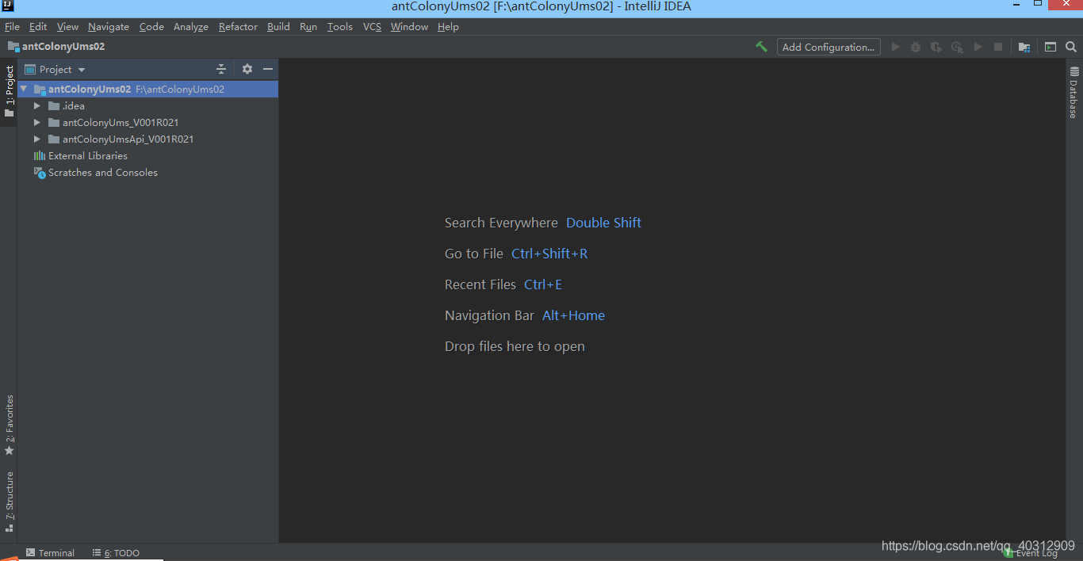This screenshot has width=1083, height=561.
Task: Click the Scratches and Consoles icon
Action: pyautogui.click(x=40, y=173)
